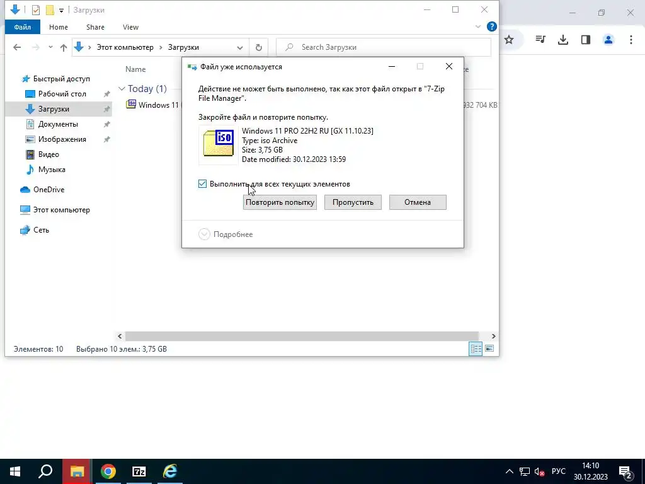Click the 'Search Загрузки' search field

coord(384,47)
